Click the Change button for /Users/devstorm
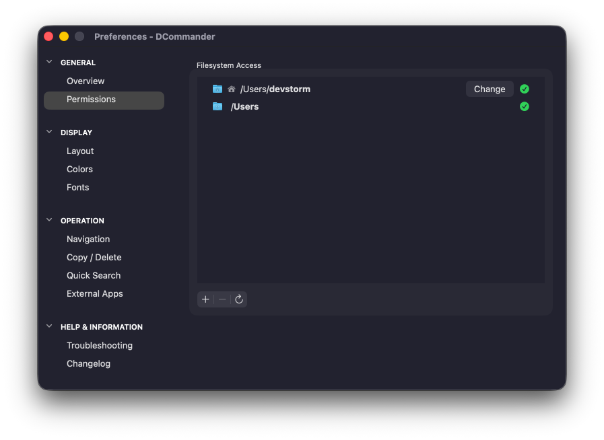 coord(490,88)
